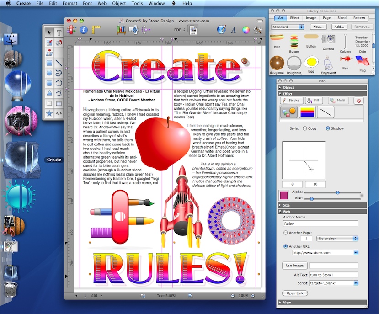Select the rectangle shape tool
Image resolution: width=379 pixels, height=314 pixels.
coord(49,63)
